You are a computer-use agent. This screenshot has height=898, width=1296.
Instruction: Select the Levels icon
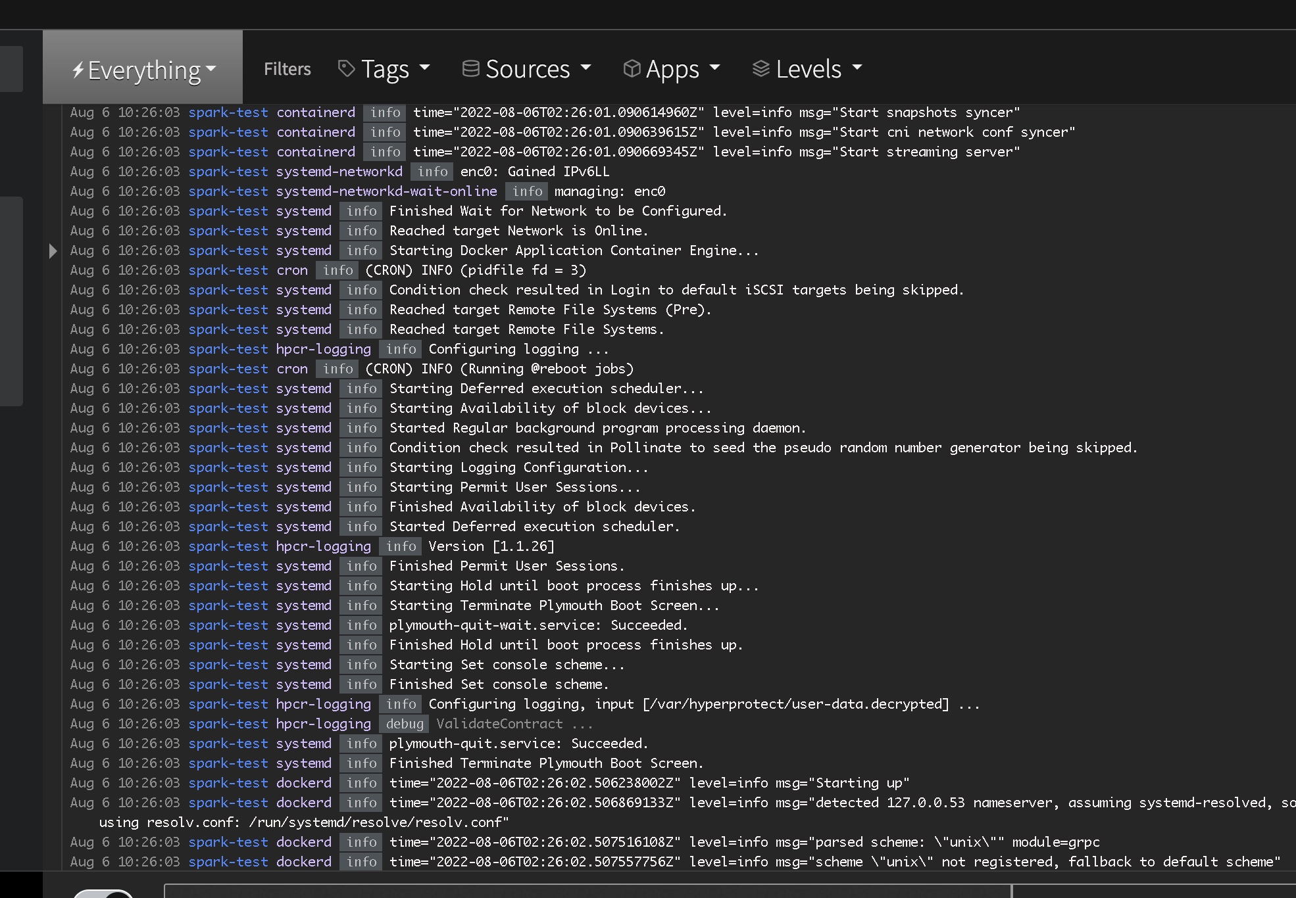pyautogui.click(x=759, y=68)
